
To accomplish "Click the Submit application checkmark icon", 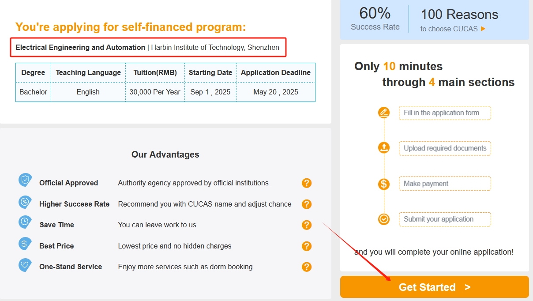I will (x=384, y=219).
